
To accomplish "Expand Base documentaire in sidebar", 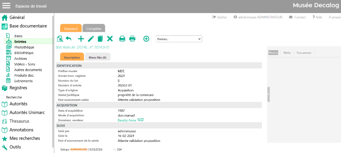I will coord(28,26).
